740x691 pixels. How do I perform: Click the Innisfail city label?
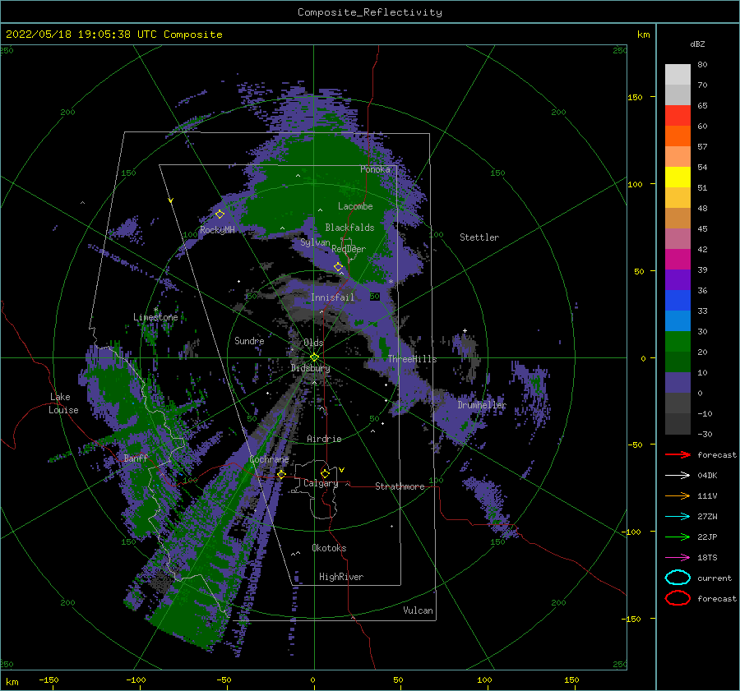tap(332, 297)
